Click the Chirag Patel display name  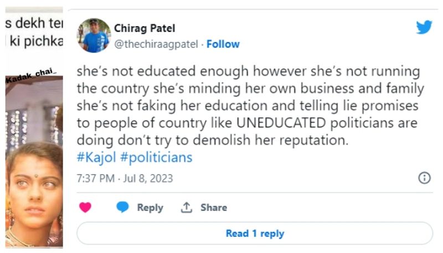[145, 28]
